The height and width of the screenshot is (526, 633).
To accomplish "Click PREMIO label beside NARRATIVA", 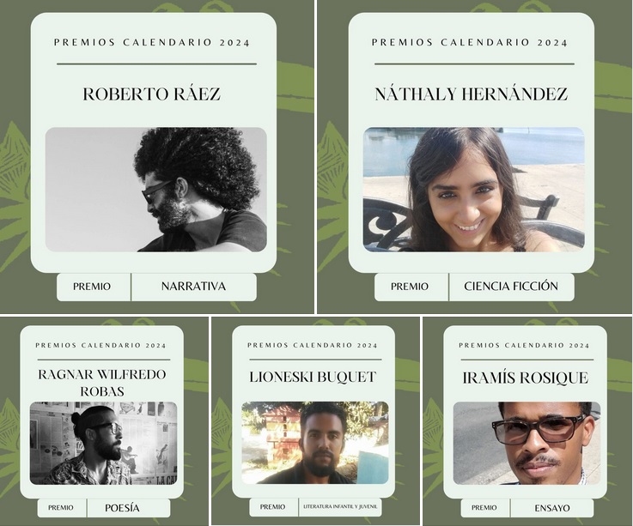I will (92, 287).
